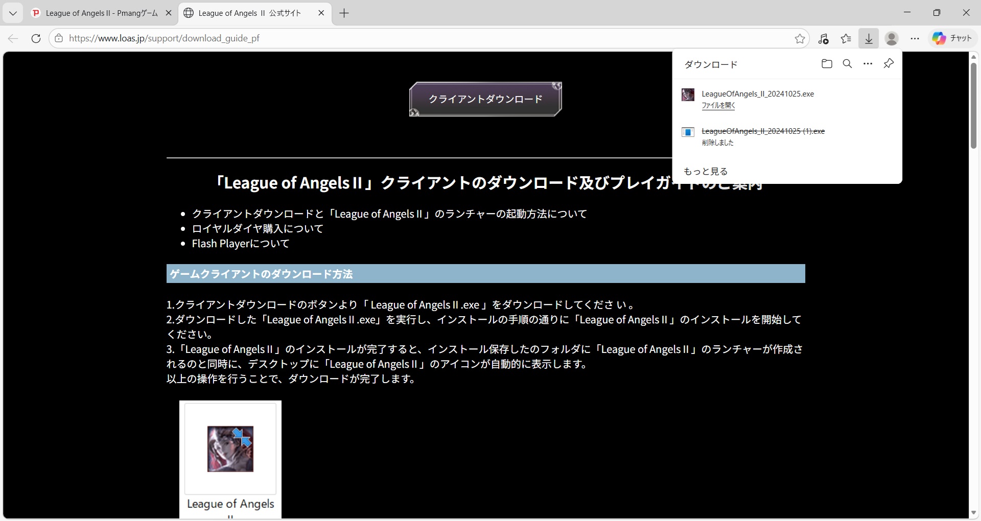Image resolution: width=981 pixels, height=521 pixels.
Task: Open the browser profile account icon
Action: point(892,38)
